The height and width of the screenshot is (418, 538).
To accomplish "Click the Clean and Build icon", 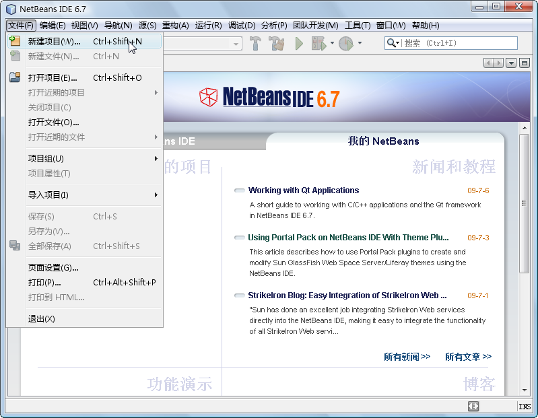I will (276, 44).
